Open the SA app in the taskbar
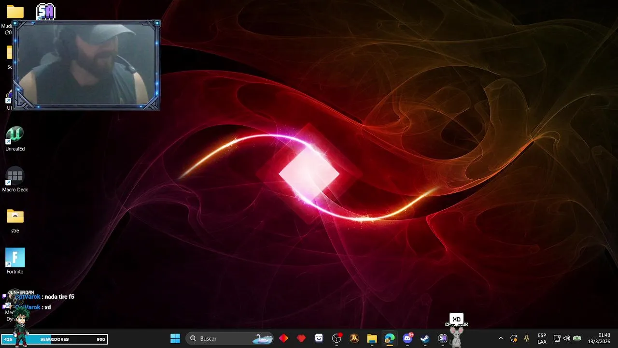618x348 pixels. (x=442, y=338)
